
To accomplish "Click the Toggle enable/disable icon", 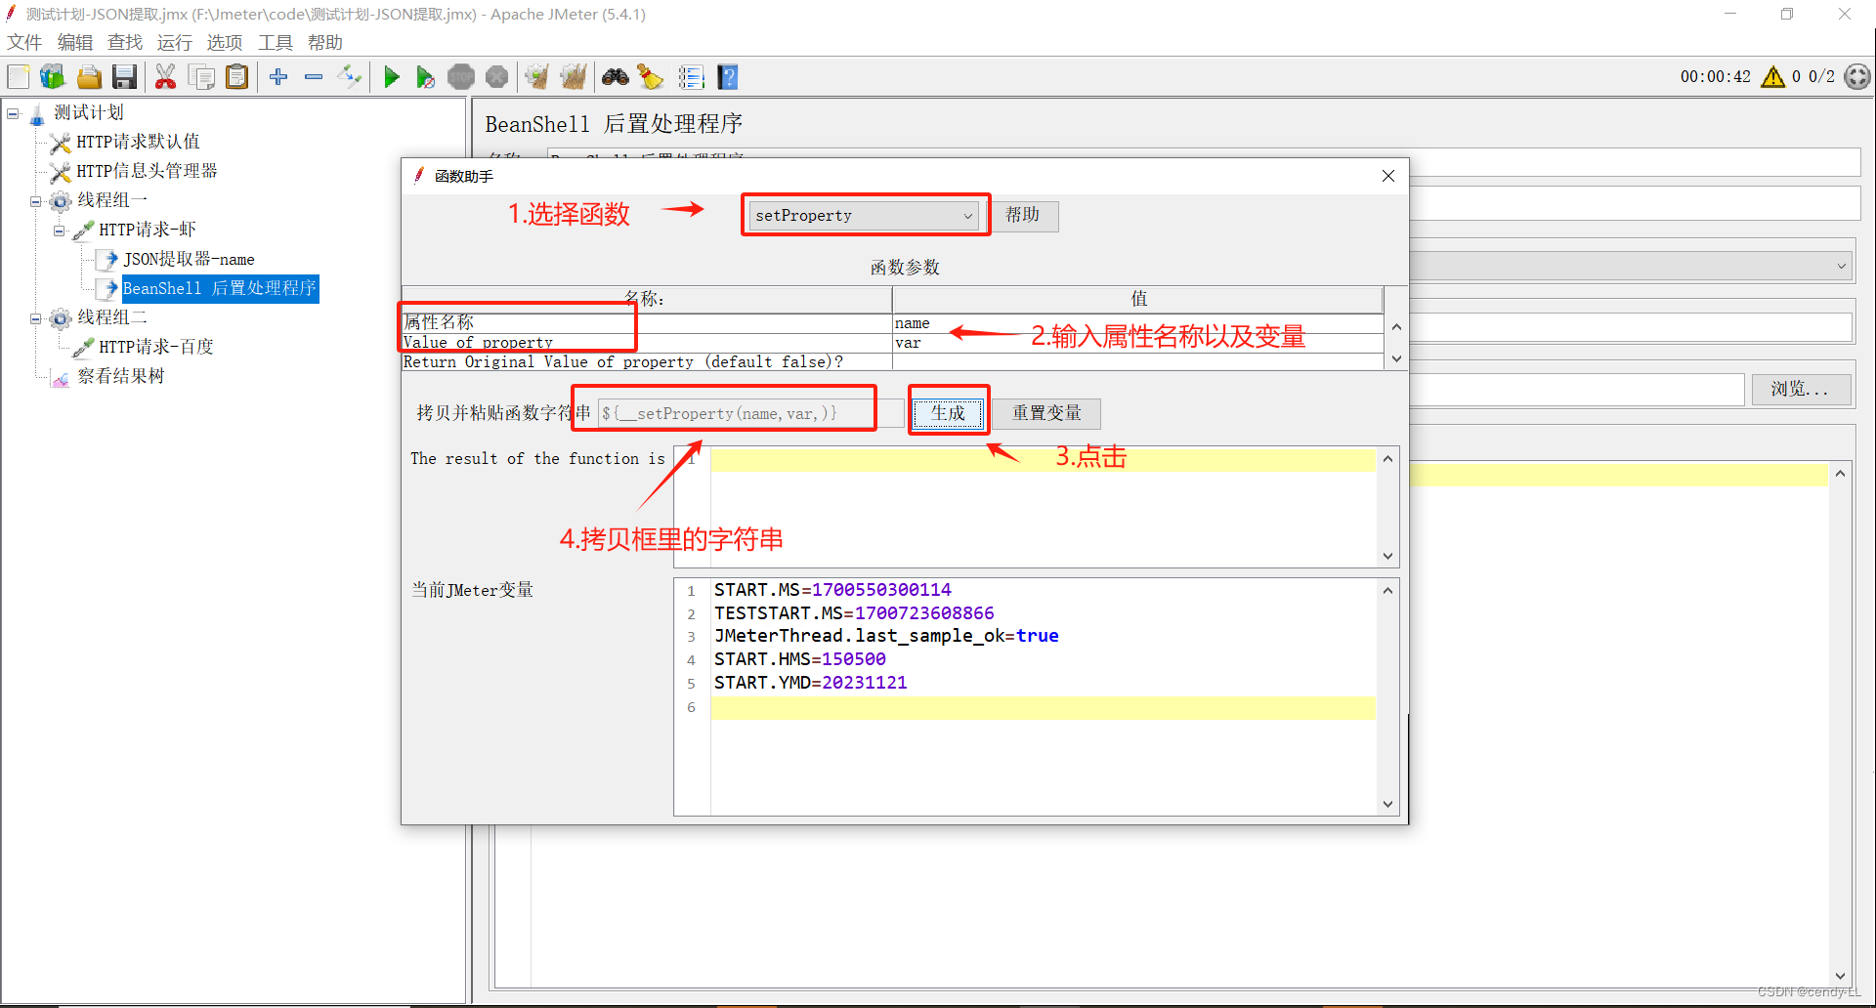I will click(x=349, y=77).
